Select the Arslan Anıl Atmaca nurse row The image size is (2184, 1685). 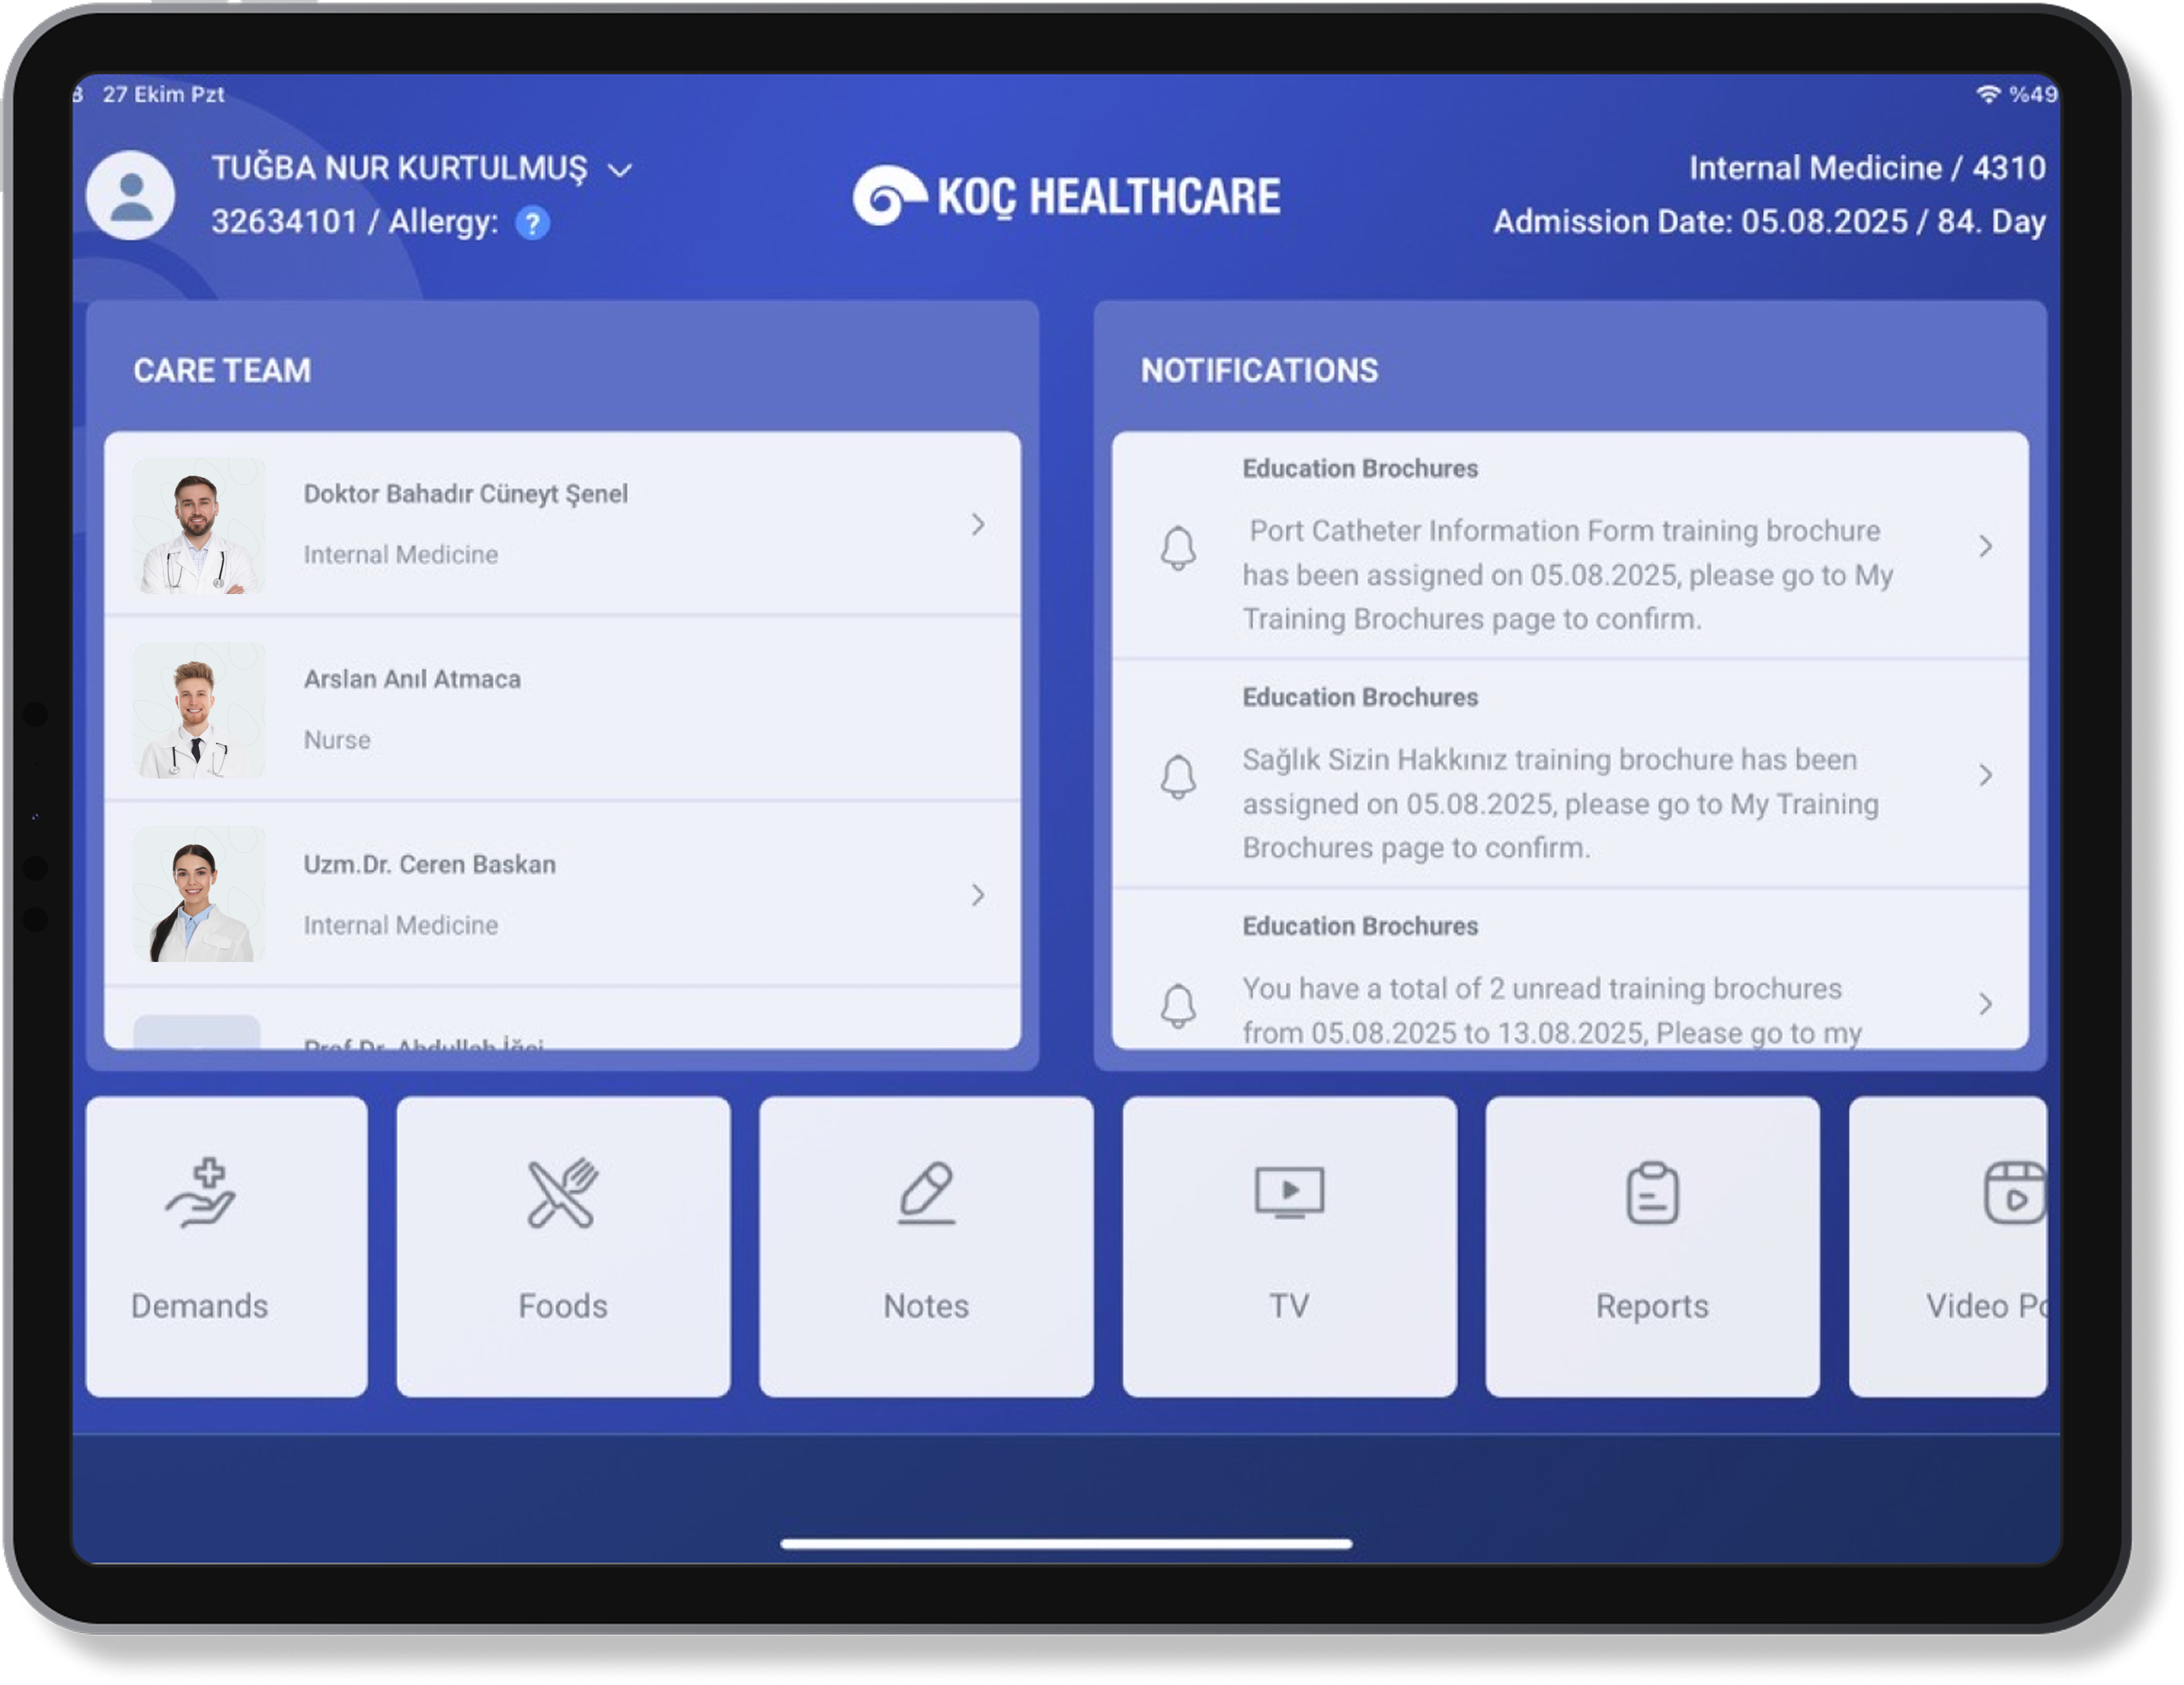click(x=560, y=708)
